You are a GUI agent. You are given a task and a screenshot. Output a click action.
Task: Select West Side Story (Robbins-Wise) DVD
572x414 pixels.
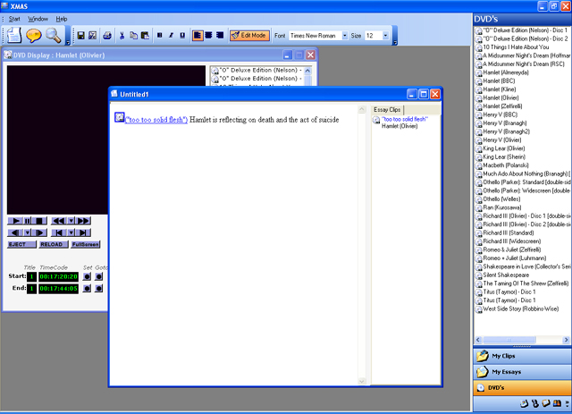520,308
